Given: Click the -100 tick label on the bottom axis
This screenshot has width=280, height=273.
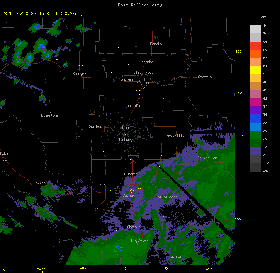Looking at the screenshot, I should 41,268.
